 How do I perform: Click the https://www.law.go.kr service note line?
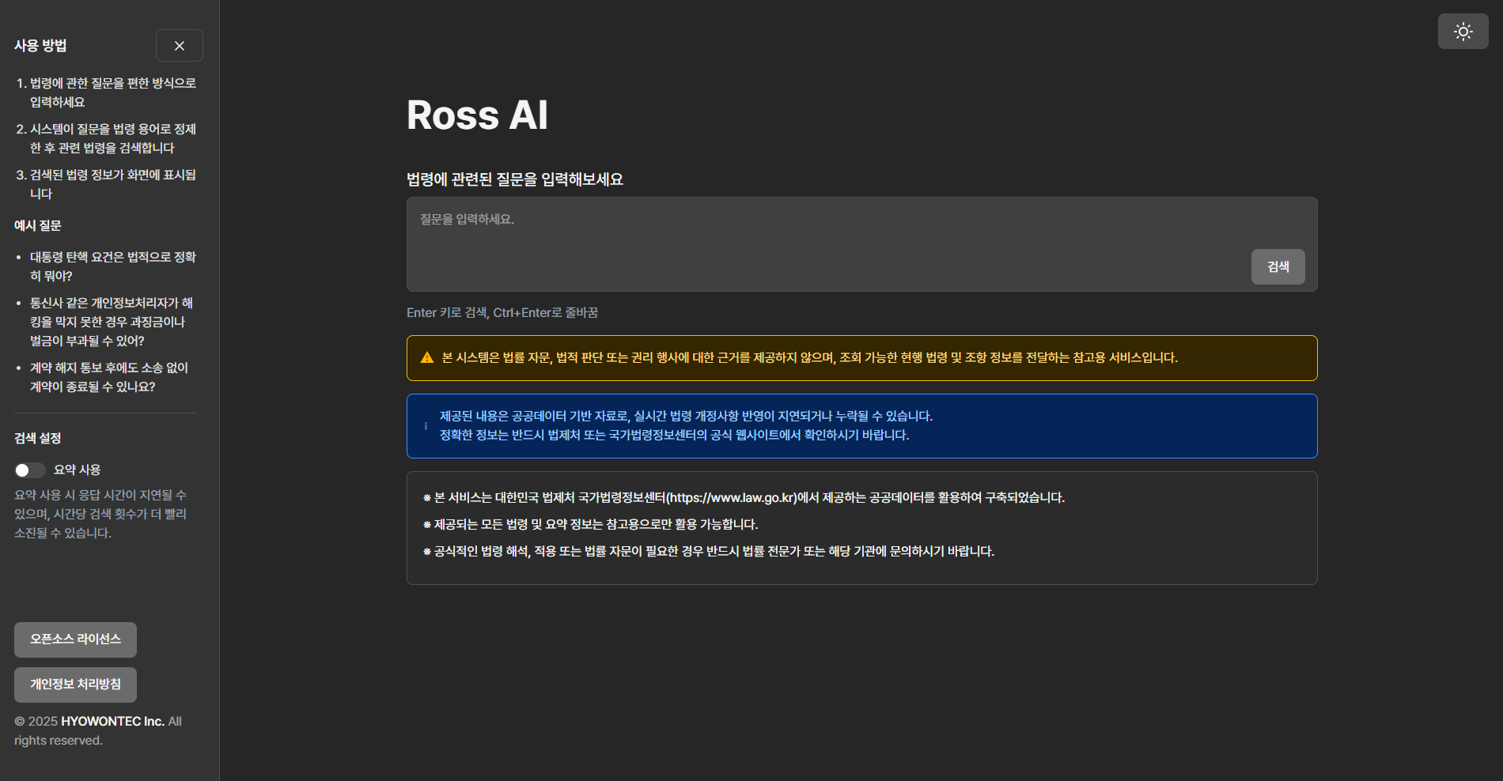click(x=744, y=498)
